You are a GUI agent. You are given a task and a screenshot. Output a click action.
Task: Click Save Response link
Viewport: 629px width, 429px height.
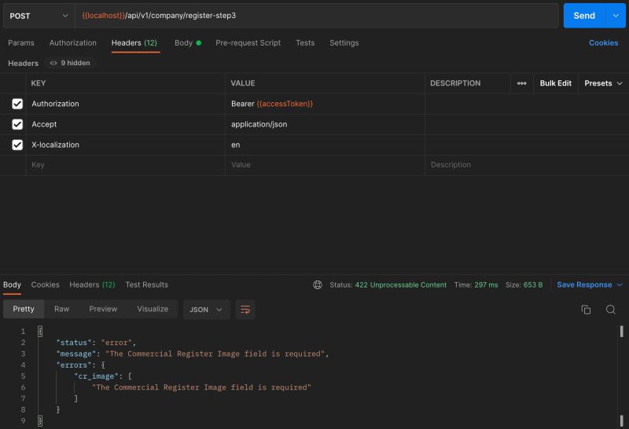[584, 284]
